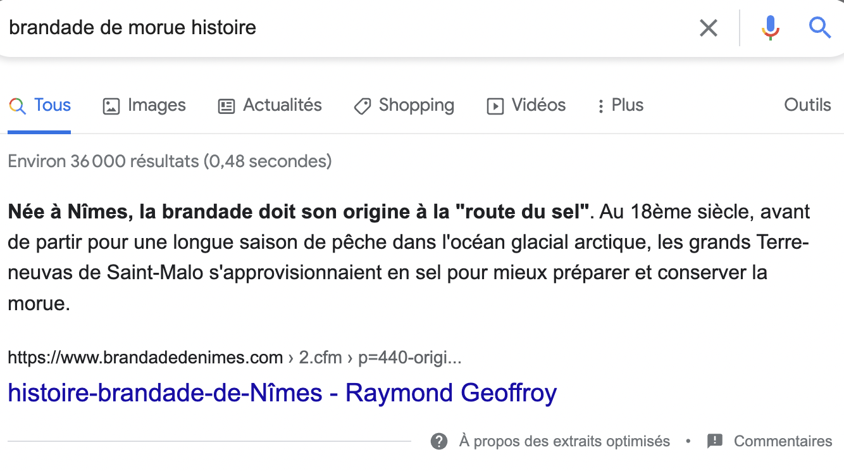The width and height of the screenshot is (844, 471).
Task: Clear the search query with X icon
Action: click(x=708, y=28)
